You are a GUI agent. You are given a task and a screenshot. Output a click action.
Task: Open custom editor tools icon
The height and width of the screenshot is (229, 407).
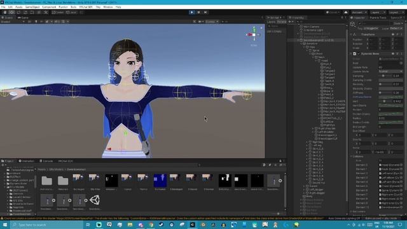46,12
